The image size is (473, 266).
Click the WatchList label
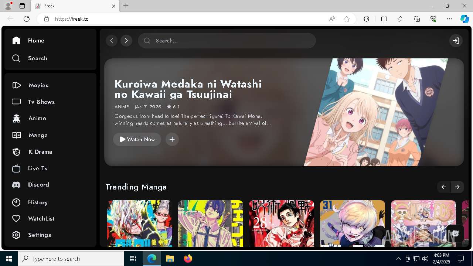[x=41, y=219]
